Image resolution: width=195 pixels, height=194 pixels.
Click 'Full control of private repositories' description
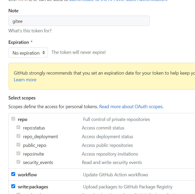117,119
